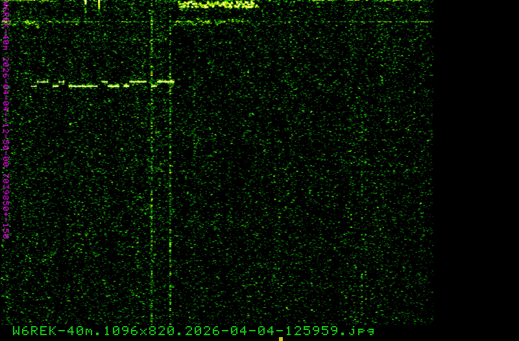Click the green W6REK-40m.1096x820 filename caption

pyautogui.click(x=193, y=331)
